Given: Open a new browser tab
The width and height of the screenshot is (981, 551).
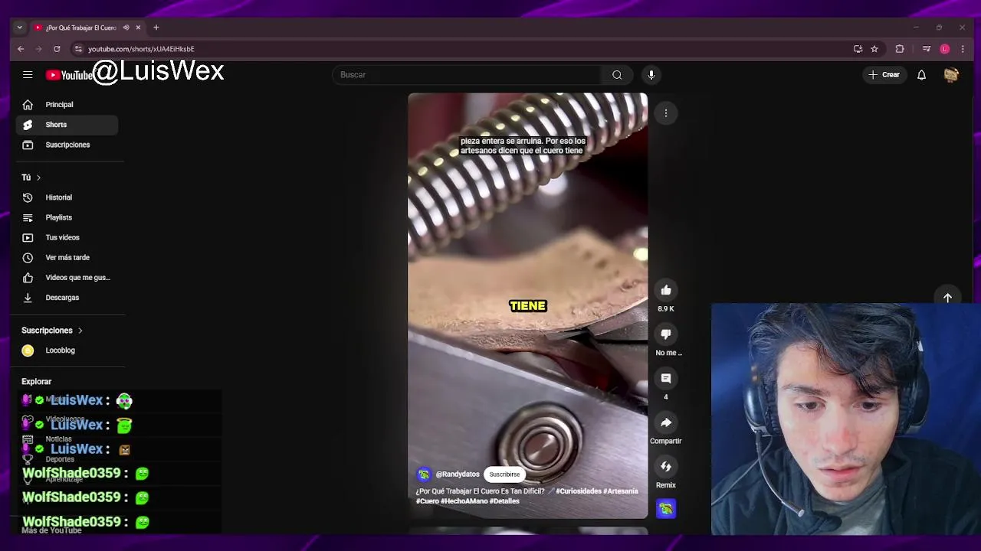Looking at the screenshot, I should (156, 28).
